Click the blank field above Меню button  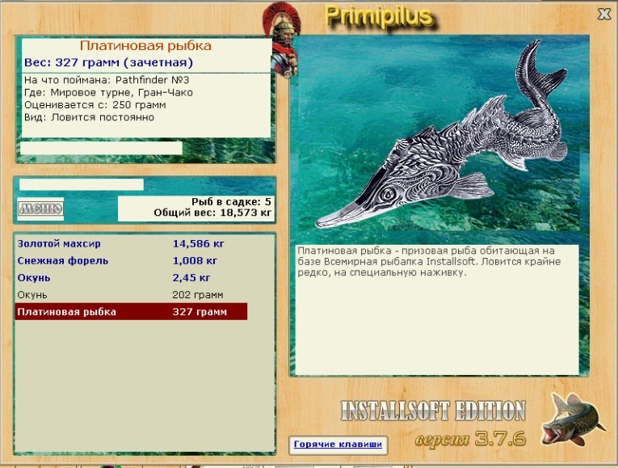(82, 184)
